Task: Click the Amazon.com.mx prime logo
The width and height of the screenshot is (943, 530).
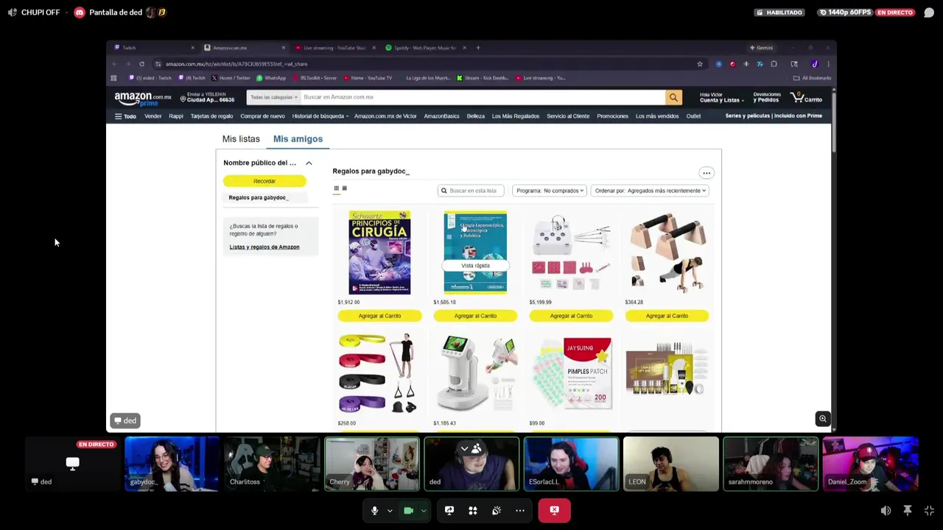Action: point(143,99)
